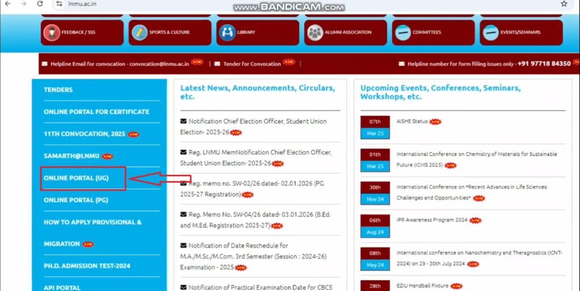Open Nanochemistry and Theragnostics conference event
This screenshot has height=291, width=580.
pyautogui.click(x=479, y=258)
